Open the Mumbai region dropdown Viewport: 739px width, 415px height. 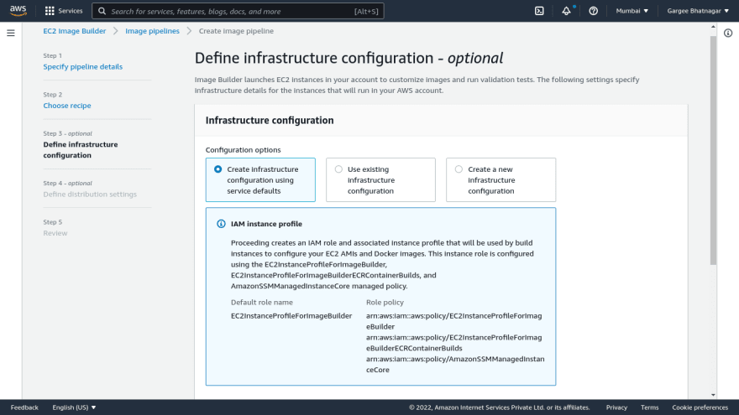click(632, 11)
